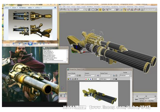160x112 pixels.
Task: Toggle Angle Snap in main toolbar
Action: click(x=132, y=10)
